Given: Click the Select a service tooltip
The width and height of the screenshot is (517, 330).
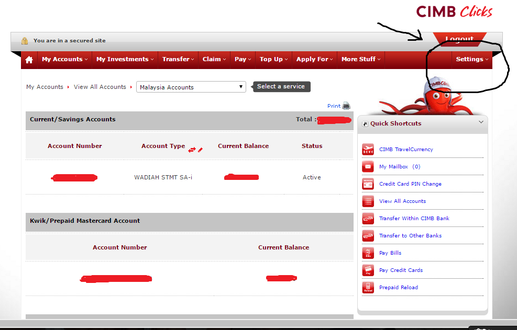Looking at the screenshot, I should click(281, 87).
